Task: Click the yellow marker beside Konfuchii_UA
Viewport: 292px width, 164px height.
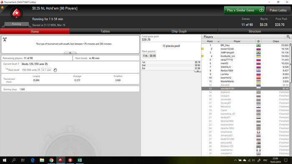Action: [202, 56]
